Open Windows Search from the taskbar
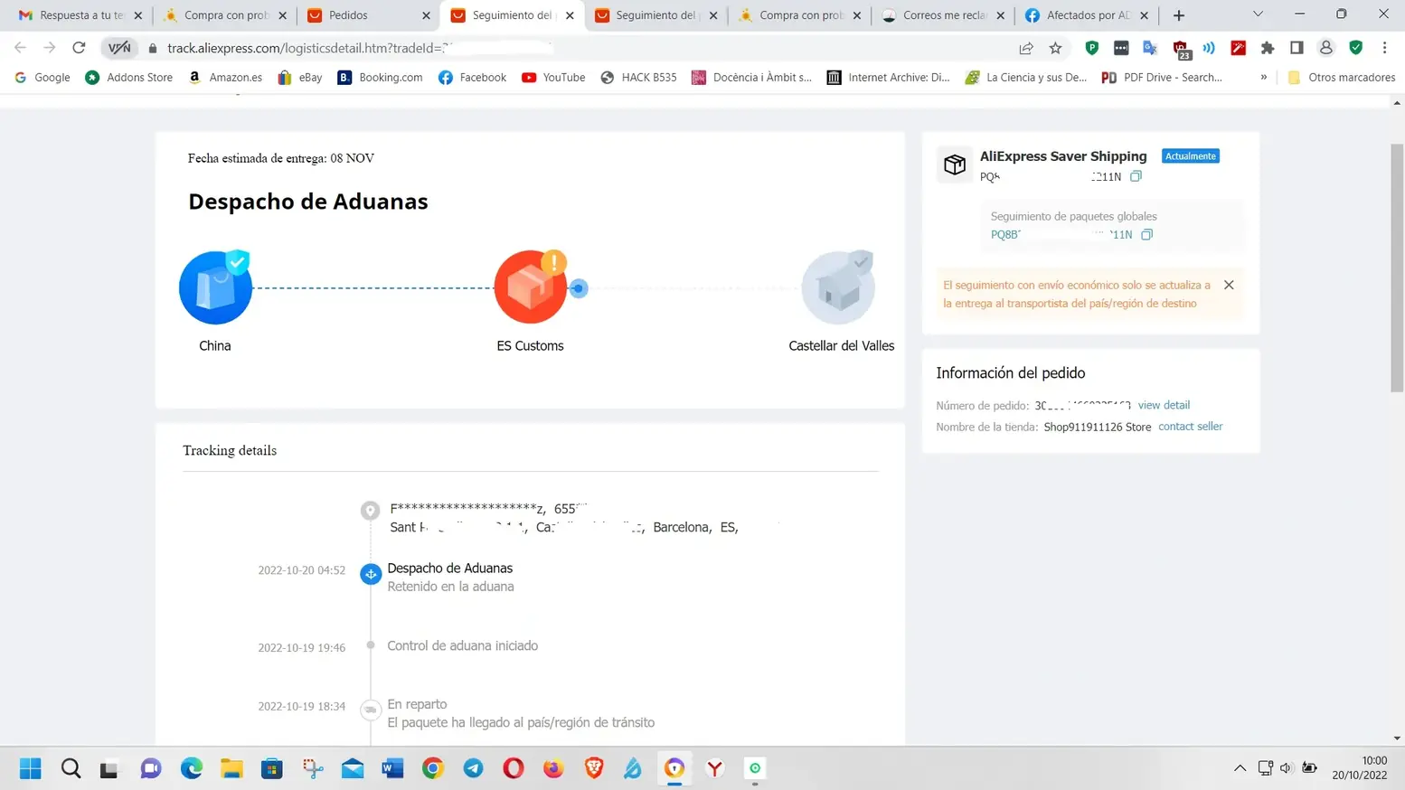This screenshot has height=790, width=1405. click(x=71, y=768)
